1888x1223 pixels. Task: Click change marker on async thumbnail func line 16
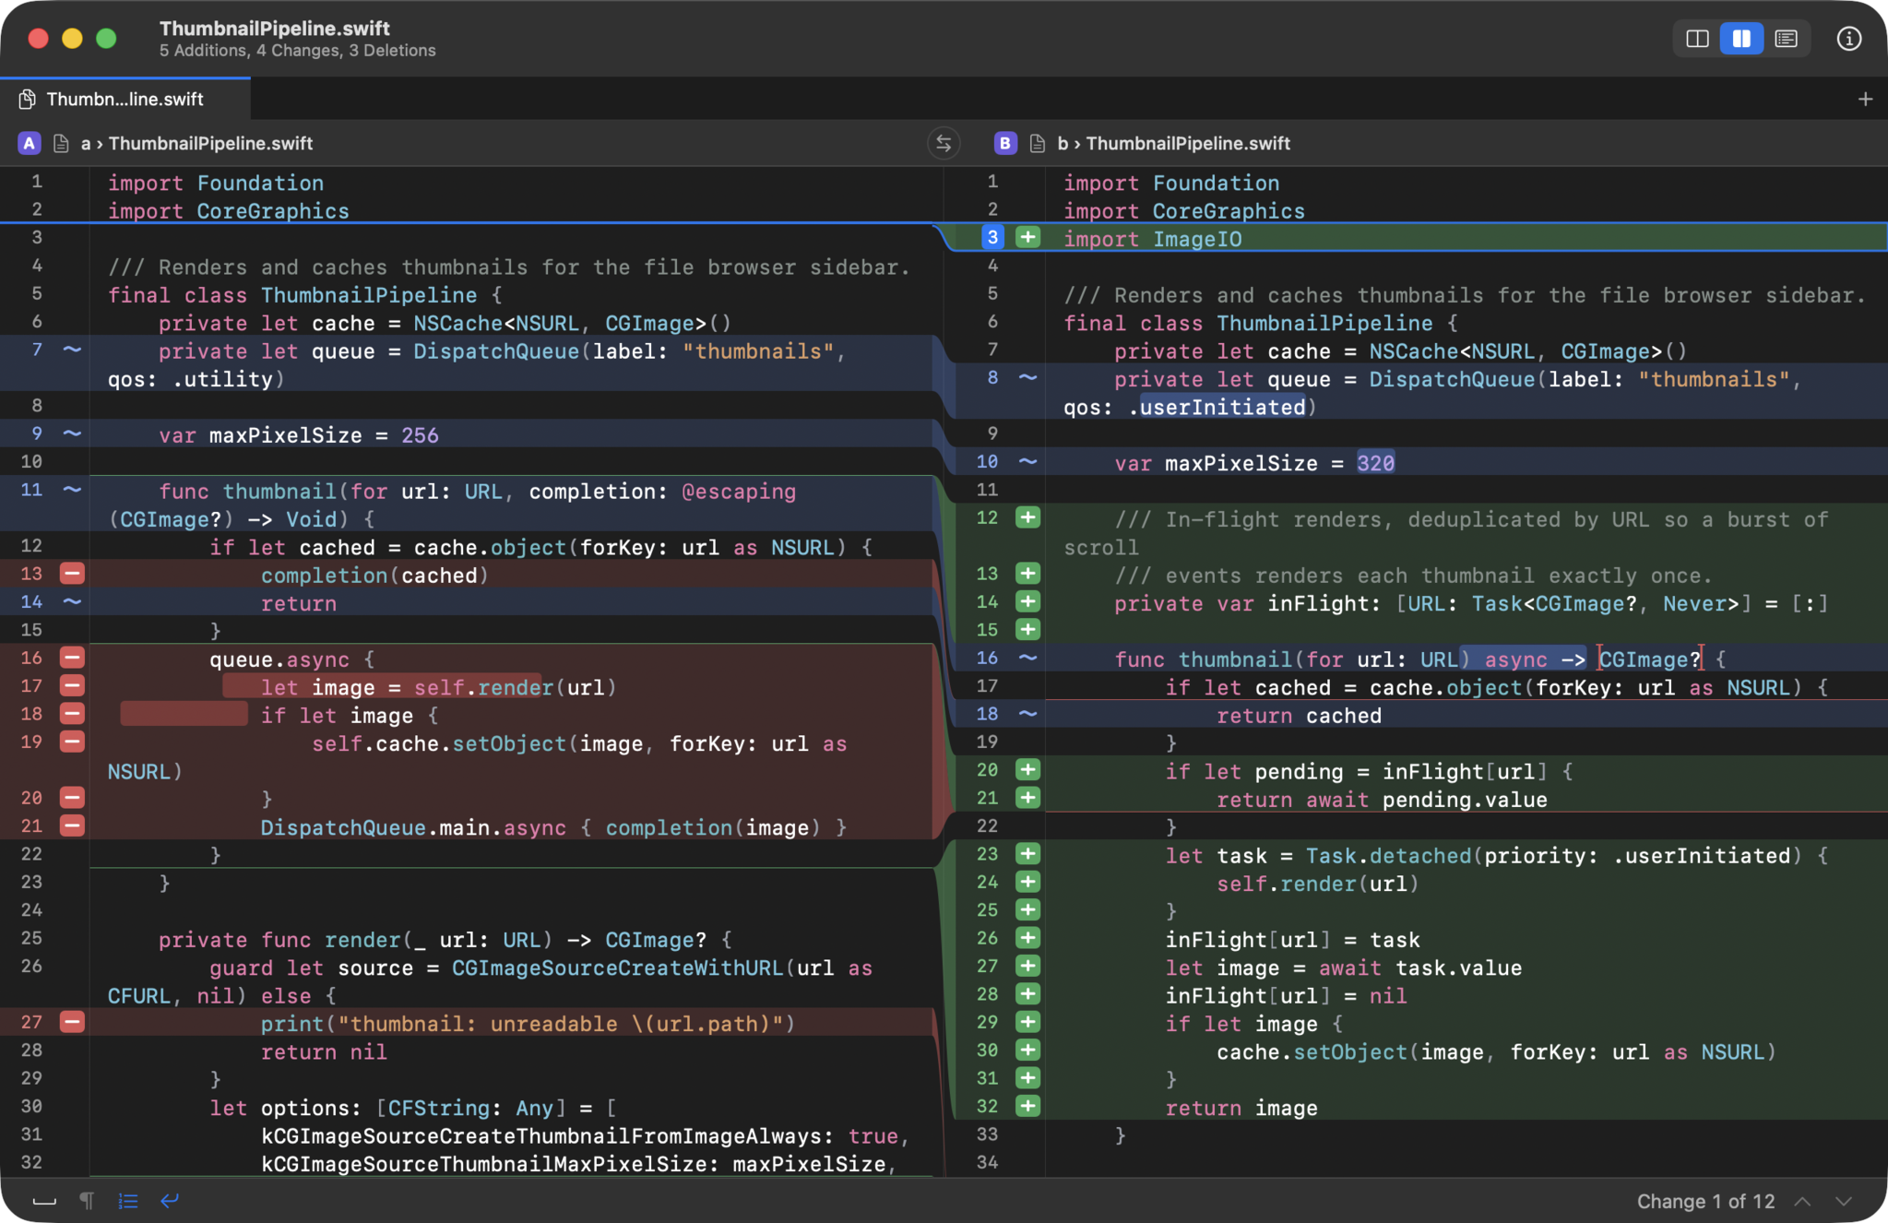(x=1027, y=658)
